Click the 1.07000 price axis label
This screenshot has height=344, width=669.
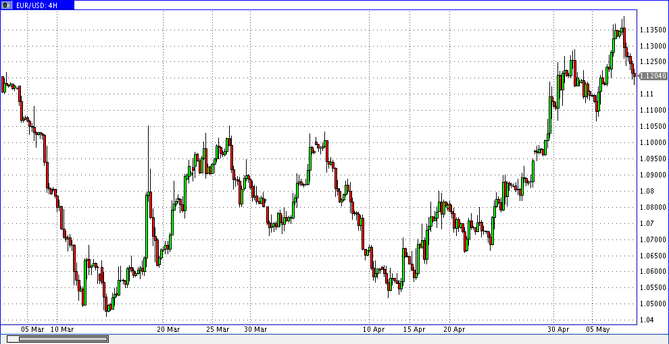point(653,239)
